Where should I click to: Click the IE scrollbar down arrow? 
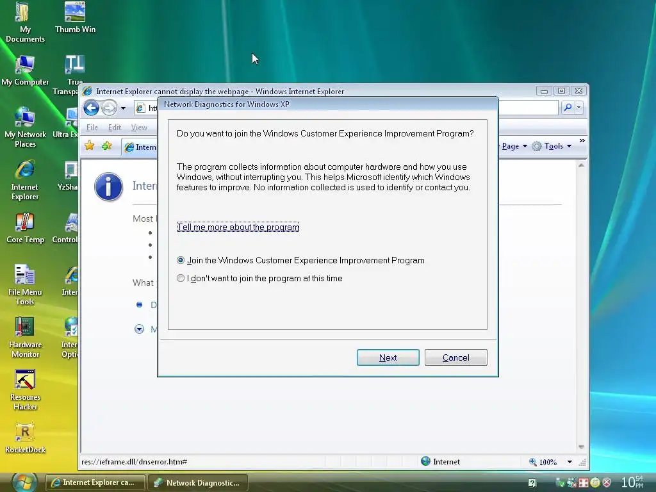point(581,447)
